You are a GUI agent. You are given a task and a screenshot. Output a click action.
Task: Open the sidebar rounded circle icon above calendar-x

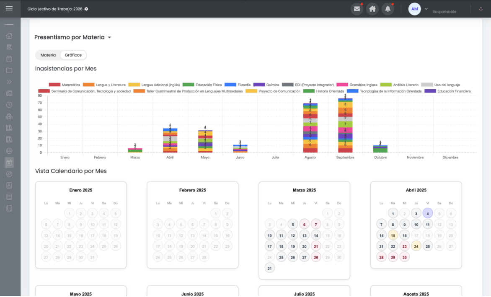(x=9, y=151)
